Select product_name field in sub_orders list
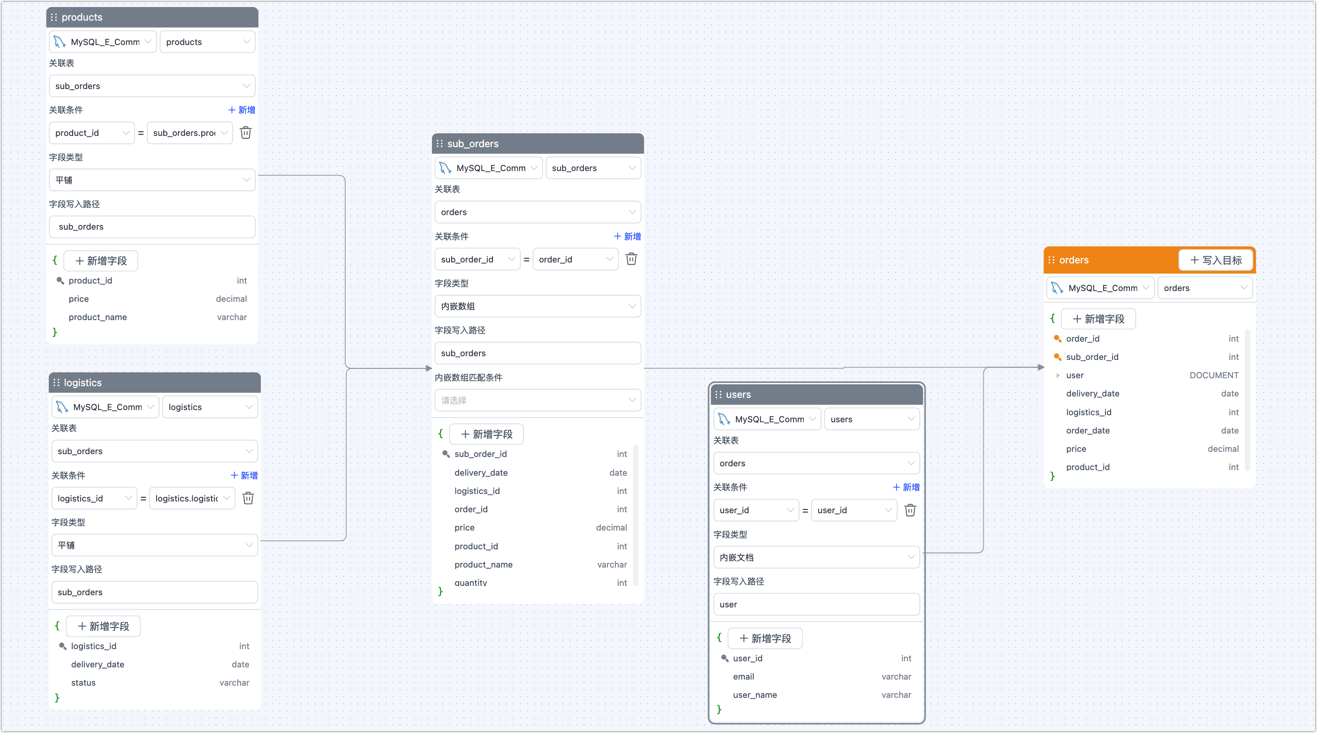The height and width of the screenshot is (733, 1317). tap(483, 564)
